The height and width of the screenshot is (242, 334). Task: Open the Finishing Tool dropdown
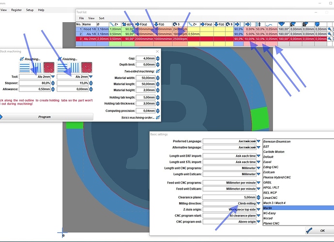pyautogui.click(x=91, y=76)
